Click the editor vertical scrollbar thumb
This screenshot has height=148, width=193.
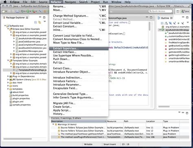coord(149,26)
